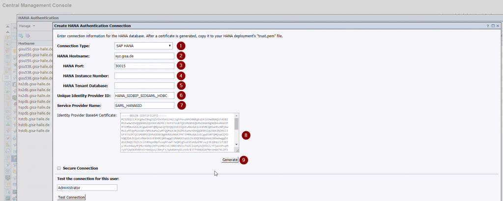
Task: Open the Manage menu in HANA Authentication window
Action: (x=27, y=25)
